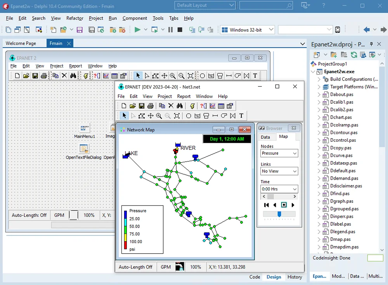388x285 pixels.
Task: Select the Add Label T tool in Net3.net window
Action: [x=241, y=116]
